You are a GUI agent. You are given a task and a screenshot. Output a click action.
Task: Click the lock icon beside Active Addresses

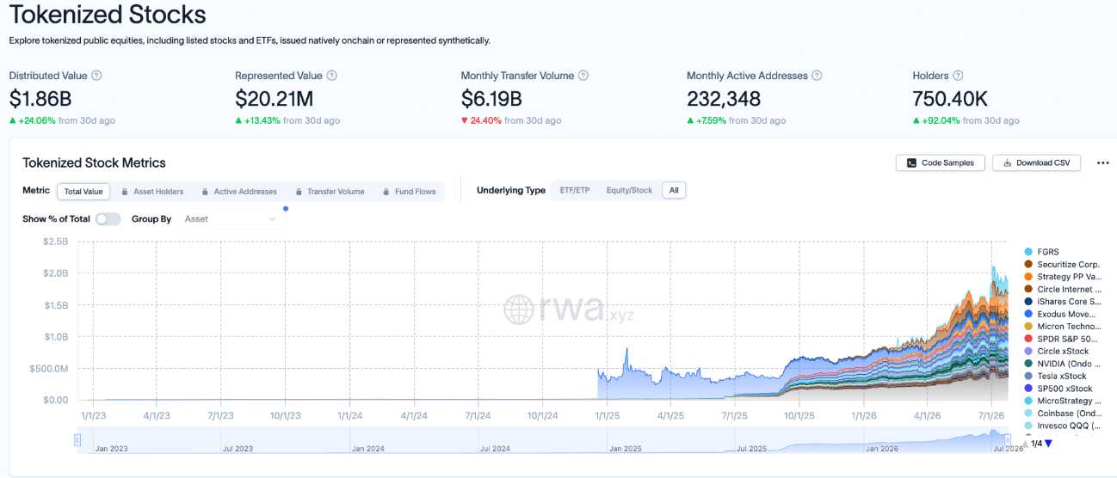tap(205, 192)
